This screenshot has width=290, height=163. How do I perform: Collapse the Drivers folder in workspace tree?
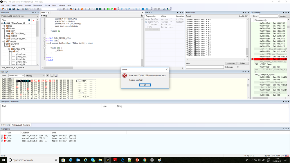pos(4,28)
